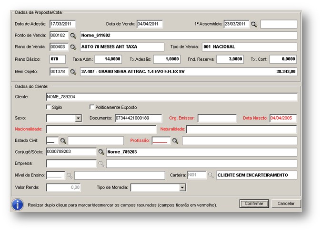
Task: Click the Profissão code field
Action: pyautogui.click(x=161, y=141)
